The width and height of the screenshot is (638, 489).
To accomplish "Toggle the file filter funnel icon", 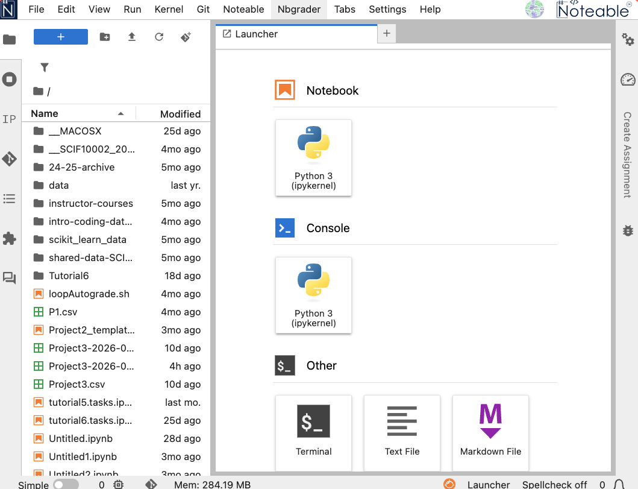I will [45, 68].
